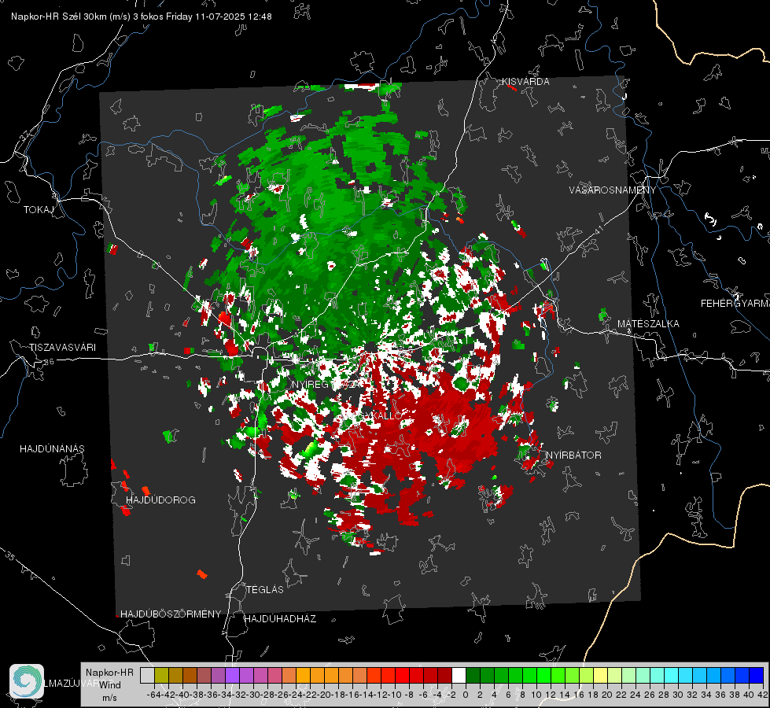Click the radar title text with timestamp
The width and height of the screenshot is (770, 708).
(x=142, y=17)
